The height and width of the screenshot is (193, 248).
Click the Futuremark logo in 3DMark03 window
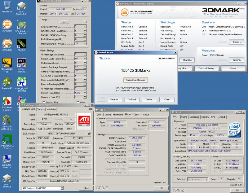(x=137, y=12)
